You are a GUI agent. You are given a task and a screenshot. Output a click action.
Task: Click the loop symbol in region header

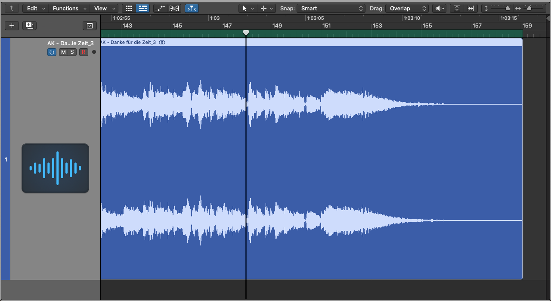pyautogui.click(x=162, y=42)
